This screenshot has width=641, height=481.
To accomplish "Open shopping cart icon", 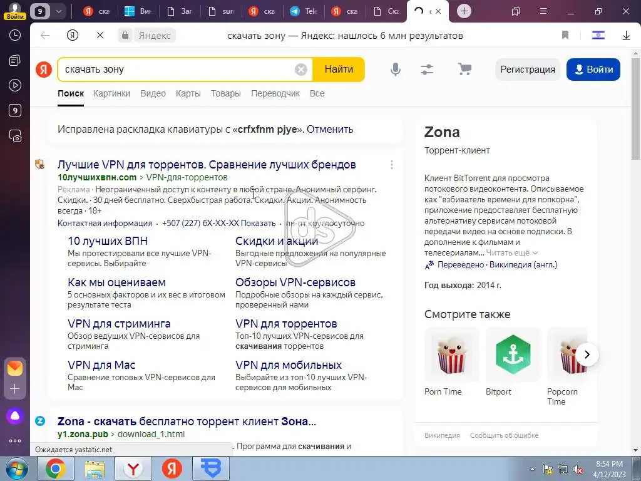I will 464,69.
